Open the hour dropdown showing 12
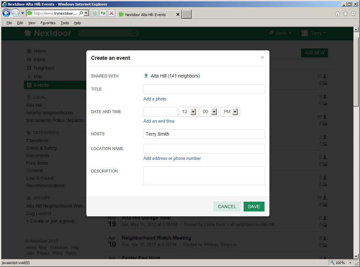 [x=188, y=112]
